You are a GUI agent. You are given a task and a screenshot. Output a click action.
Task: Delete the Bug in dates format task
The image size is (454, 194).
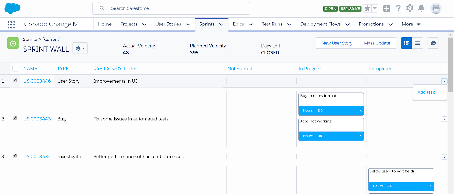pos(360,110)
